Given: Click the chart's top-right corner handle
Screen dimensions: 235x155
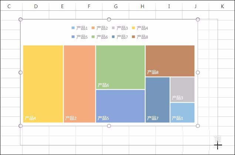Looking at the screenshot, I should click(x=198, y=19).
